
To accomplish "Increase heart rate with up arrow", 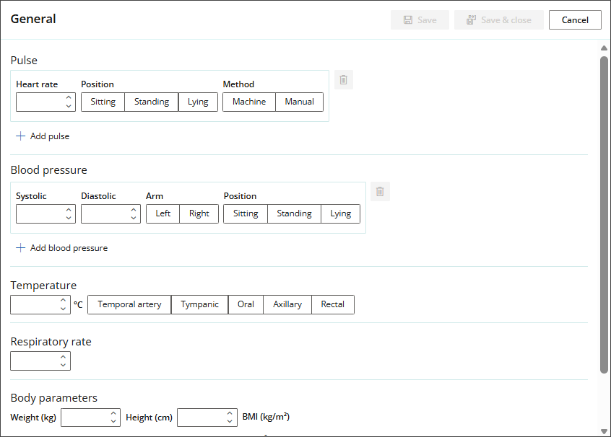I will (x=69, y=98).
